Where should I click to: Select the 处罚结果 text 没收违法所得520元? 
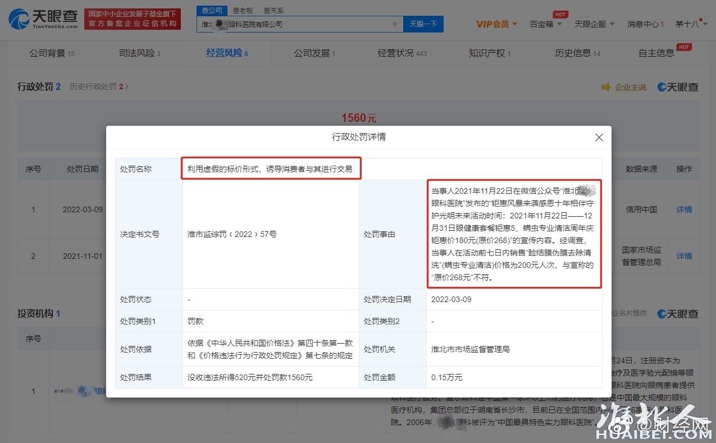(250, 377)
